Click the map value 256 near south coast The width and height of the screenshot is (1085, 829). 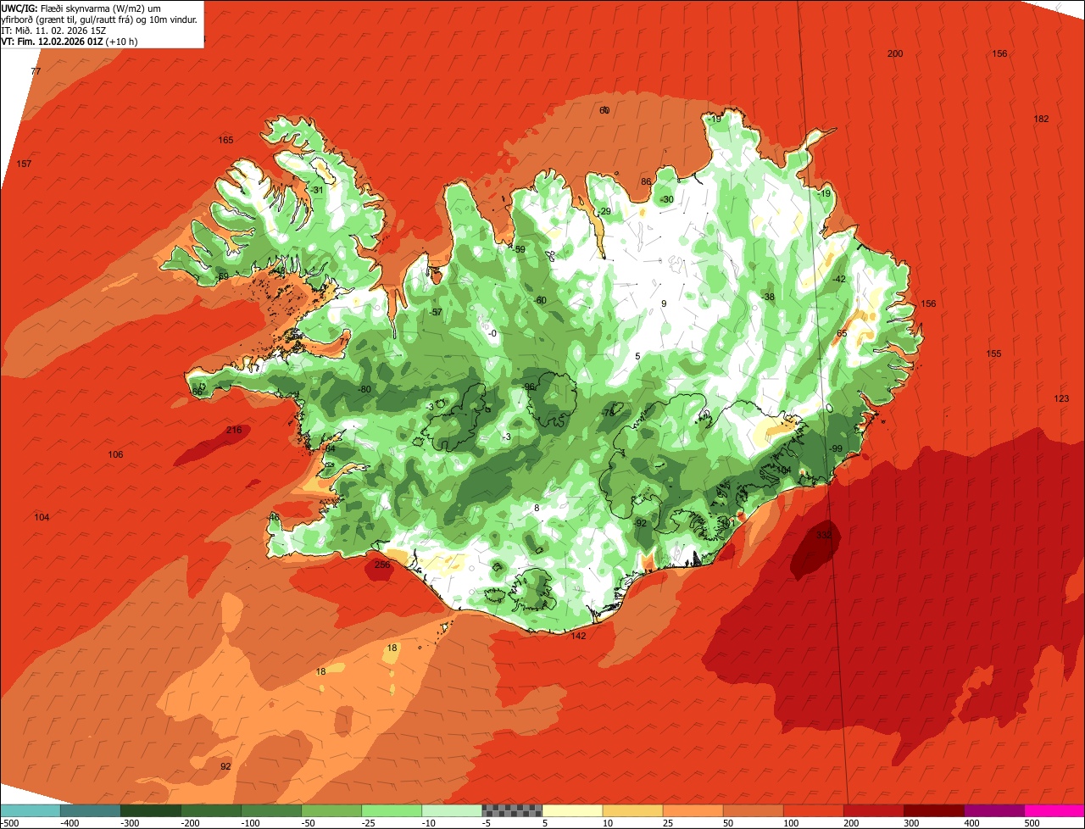382,565
